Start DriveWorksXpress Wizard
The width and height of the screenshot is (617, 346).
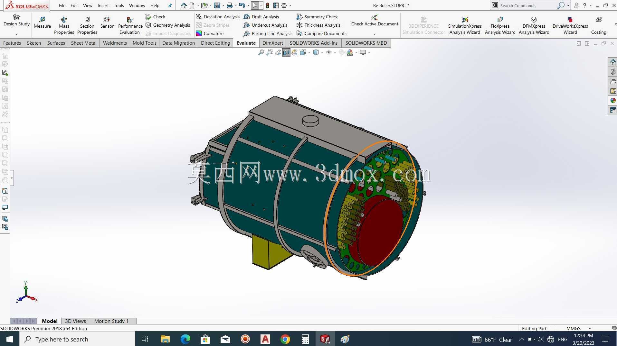[570, 25]
